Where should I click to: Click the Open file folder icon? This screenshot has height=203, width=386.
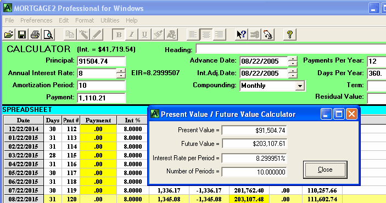[x=9, y=35]
